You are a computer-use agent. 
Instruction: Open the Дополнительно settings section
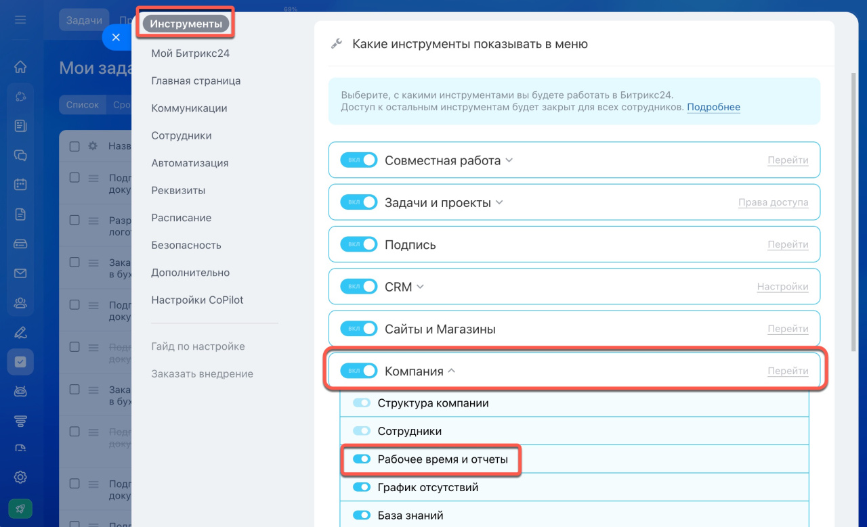coord(190,273)
